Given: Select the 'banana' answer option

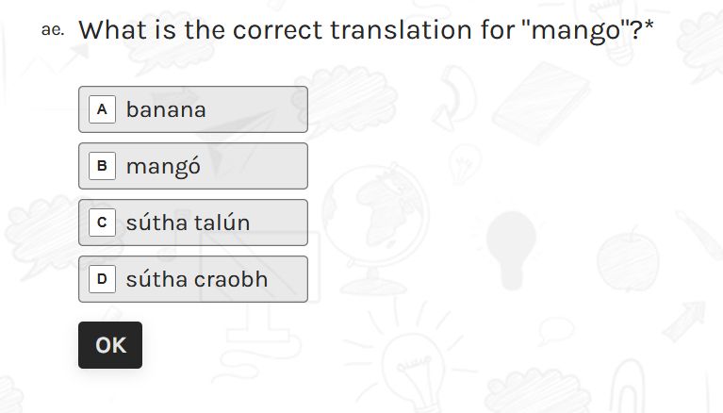Looking at the screenshot, I should (x=192, y=109).
